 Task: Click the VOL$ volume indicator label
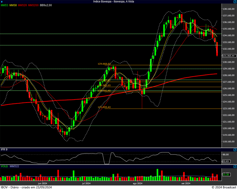pyautogui.click(x=4, y=167)
